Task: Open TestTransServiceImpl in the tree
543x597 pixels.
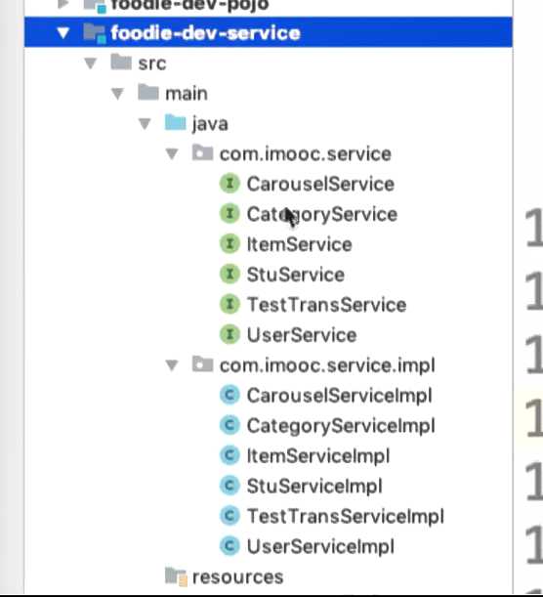Action: pos(346,517)
